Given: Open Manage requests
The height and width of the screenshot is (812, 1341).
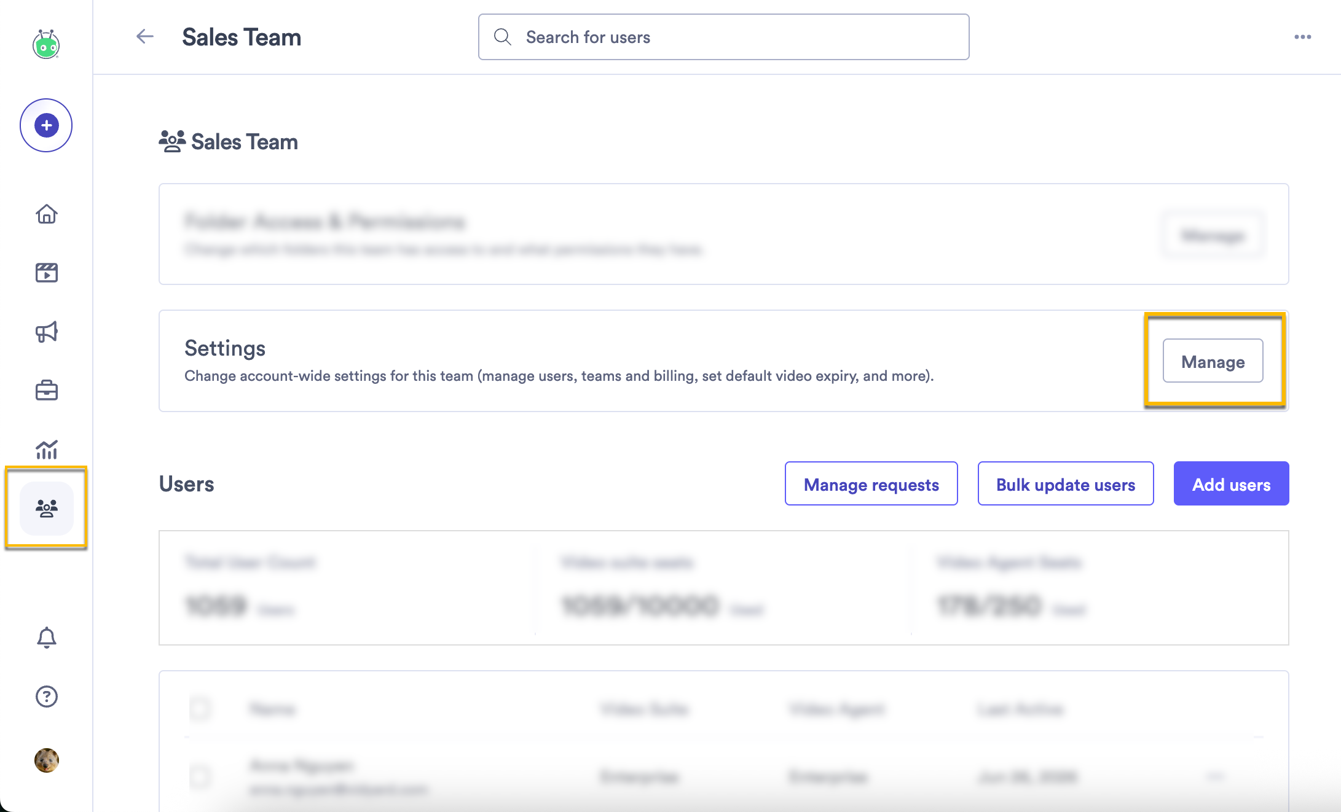Looking at the screenshot, I should click(x=871, y=484).
